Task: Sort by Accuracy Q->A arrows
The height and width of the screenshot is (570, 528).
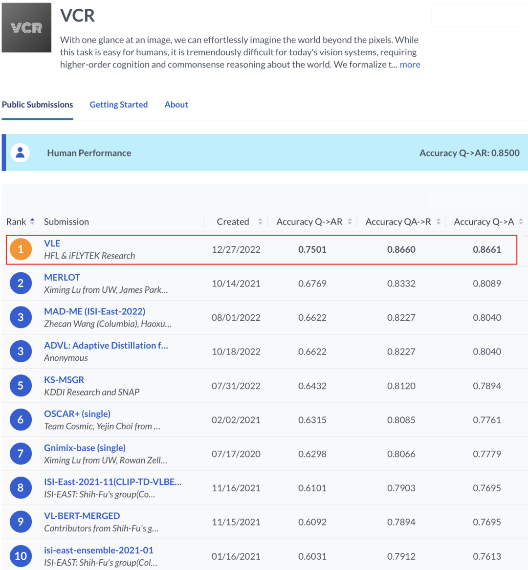Action: (521, 221)
